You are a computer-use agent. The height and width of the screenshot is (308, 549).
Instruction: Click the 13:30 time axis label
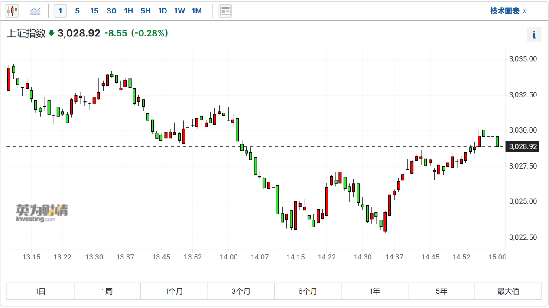pyautogui.click(x=94, y=257)
